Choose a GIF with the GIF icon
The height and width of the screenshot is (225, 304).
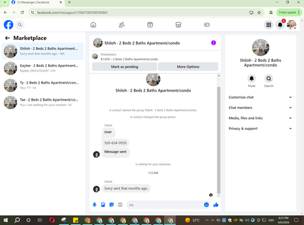click(x=120, y=205)
